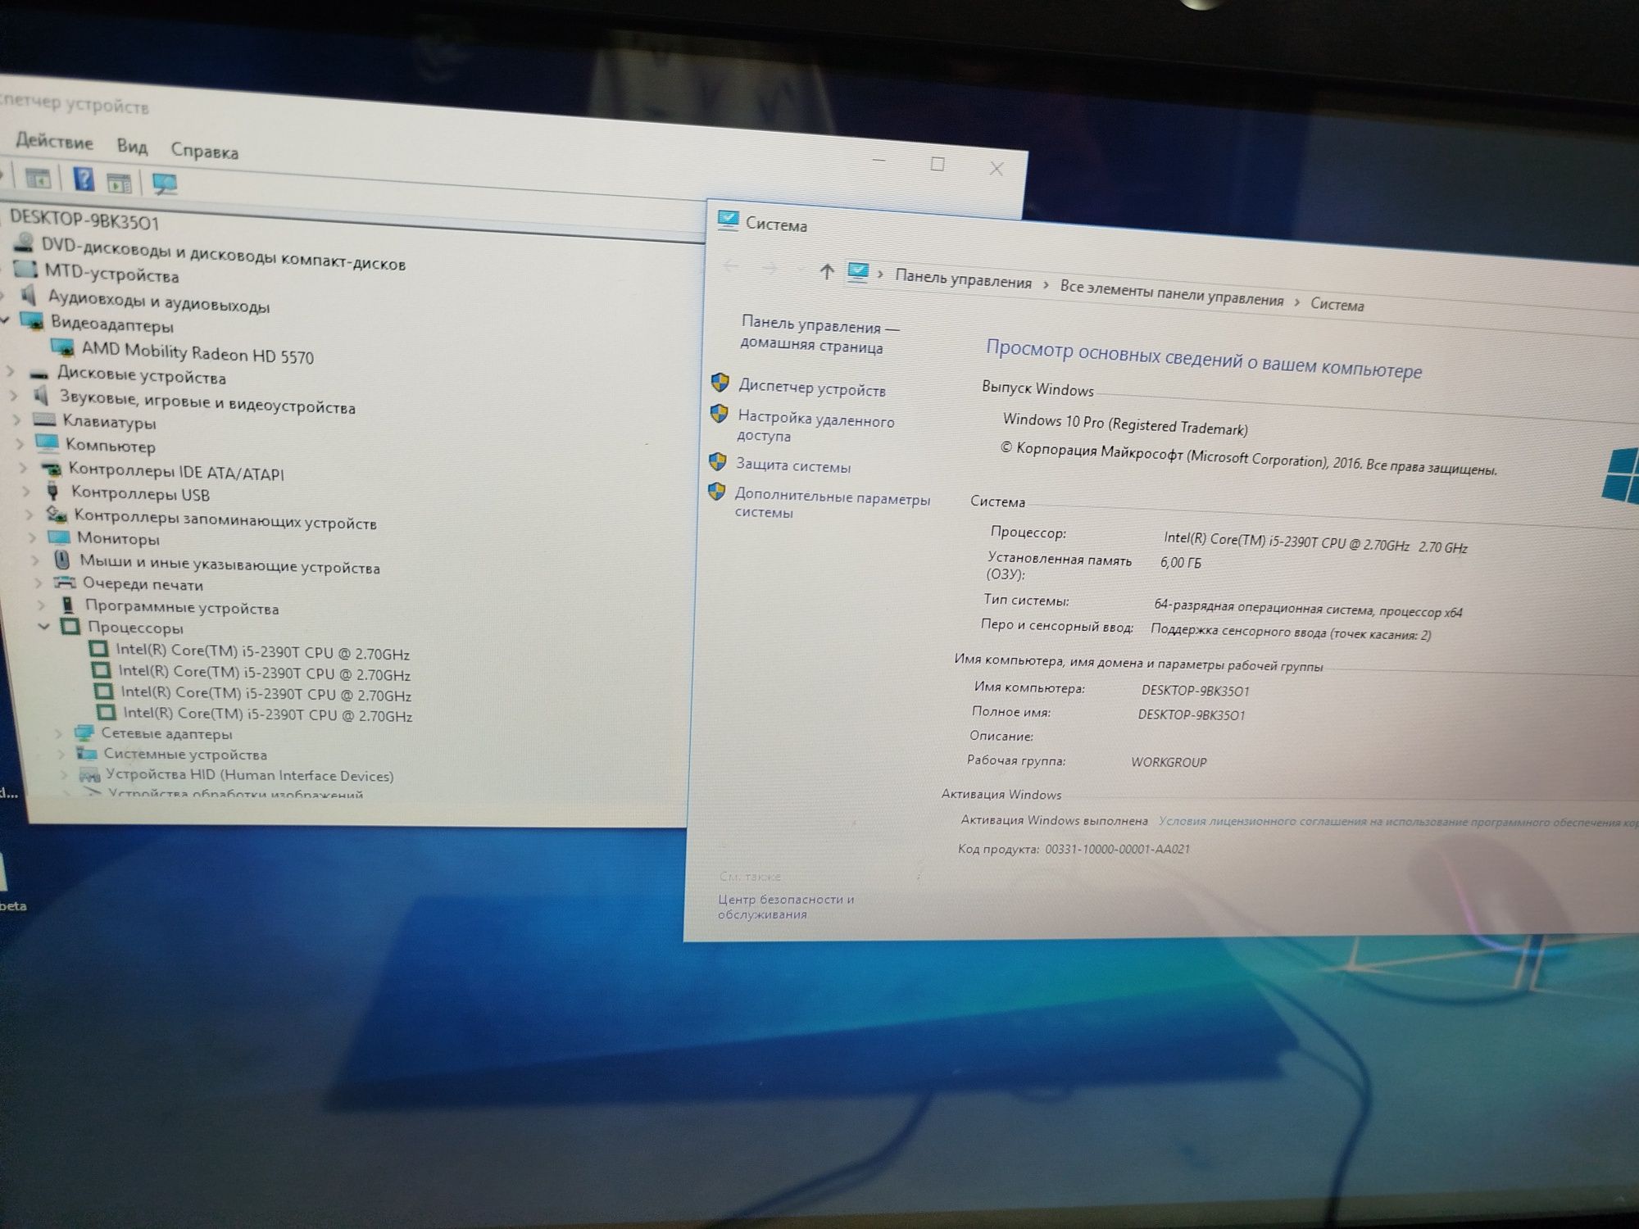Click the Процессоры chip icon

pos(70,627)
